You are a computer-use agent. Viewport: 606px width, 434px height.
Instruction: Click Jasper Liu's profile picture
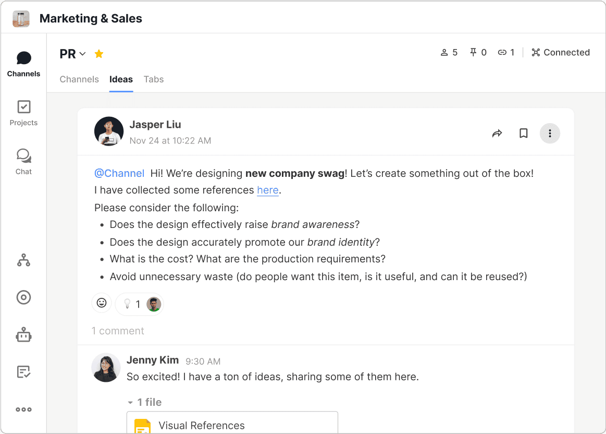coord(109,131)
